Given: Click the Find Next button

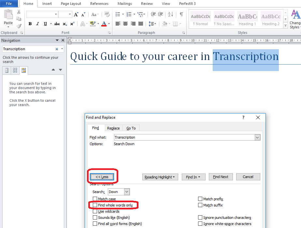Looking at the screenshot, I should [221, 177].
